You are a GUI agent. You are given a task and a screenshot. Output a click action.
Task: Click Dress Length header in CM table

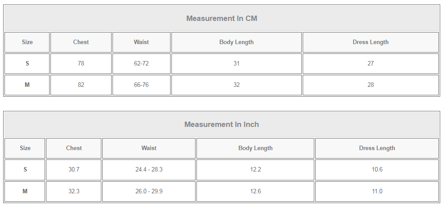(x=371, y=42)
